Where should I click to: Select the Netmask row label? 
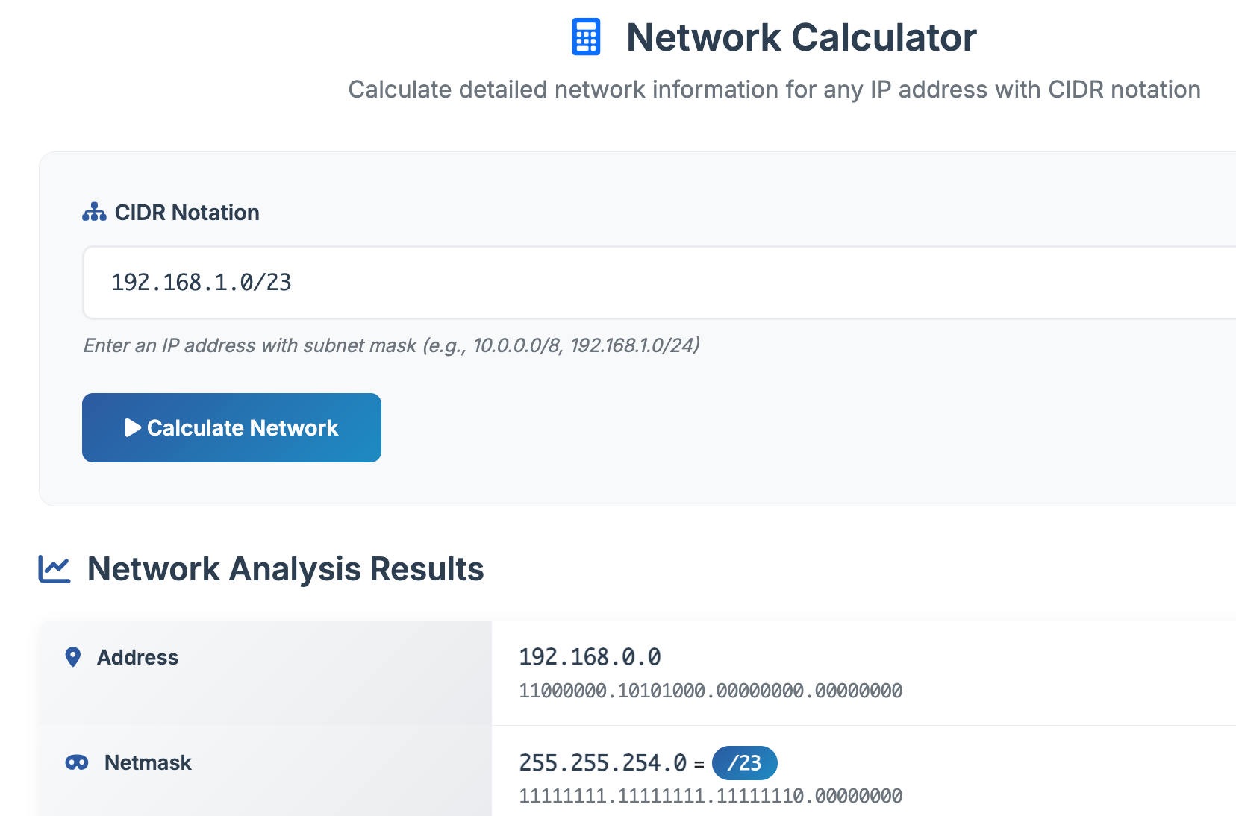tap(148, 762)
